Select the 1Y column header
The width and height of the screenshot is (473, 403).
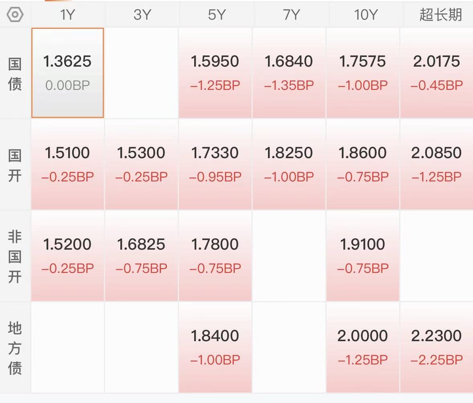click(67, 15)
